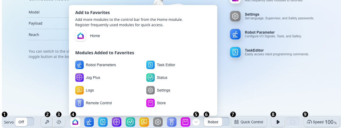Select Remote Control in favorites list

click(94, 103)
